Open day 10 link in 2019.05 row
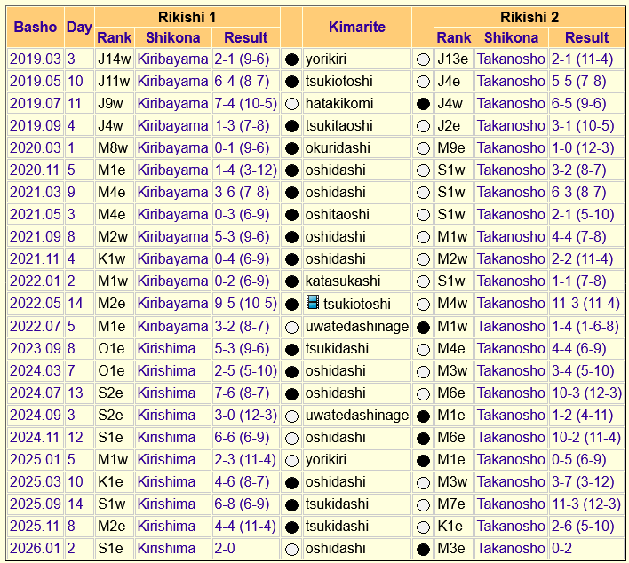629x563 pixels. (76, 81)
